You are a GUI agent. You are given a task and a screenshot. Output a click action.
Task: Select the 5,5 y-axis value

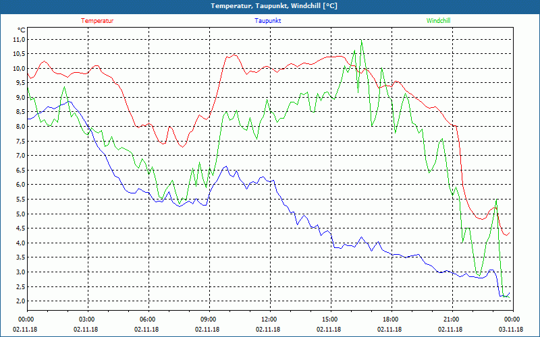point(20,200)
